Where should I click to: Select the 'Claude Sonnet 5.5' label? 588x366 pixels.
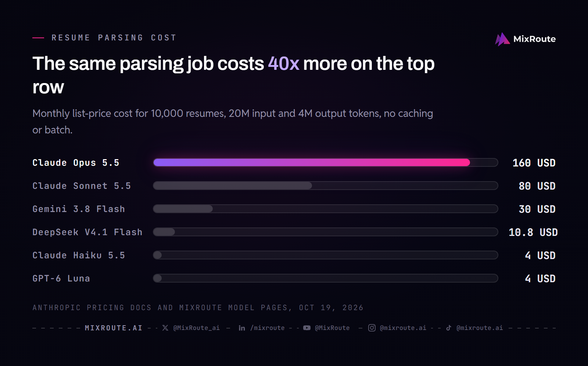click(x=82, y=186)
